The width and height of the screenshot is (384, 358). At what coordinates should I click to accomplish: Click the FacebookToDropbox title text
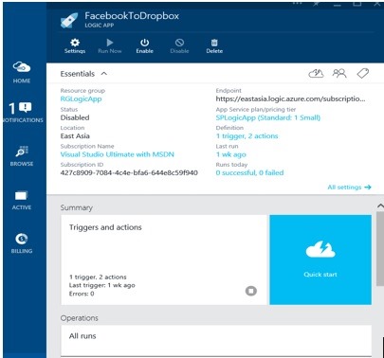pos(132,16)
